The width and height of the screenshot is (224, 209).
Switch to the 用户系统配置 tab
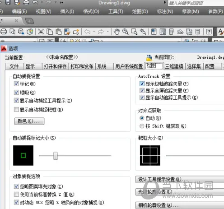click(129, 66)
